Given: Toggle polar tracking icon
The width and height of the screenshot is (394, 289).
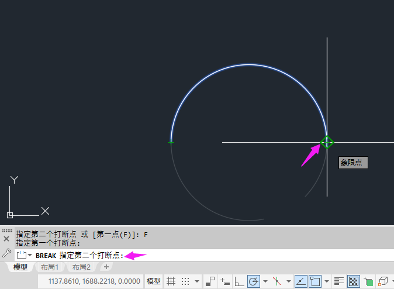Looking at the screenshot, I should [254, 281].
